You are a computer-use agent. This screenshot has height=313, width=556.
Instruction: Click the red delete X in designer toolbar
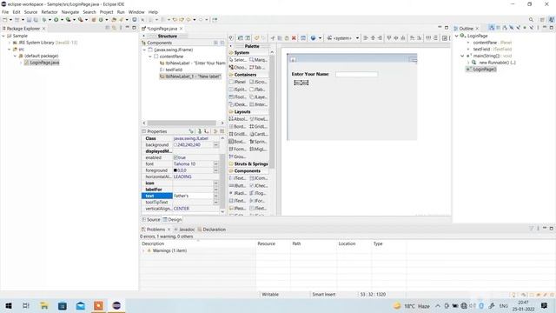coord(294,38)
